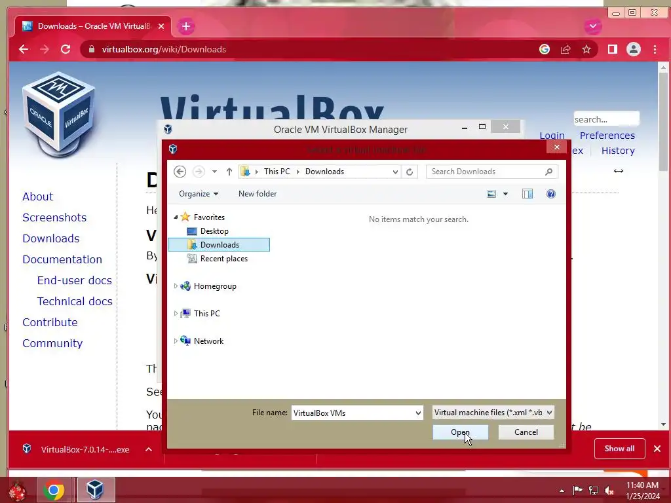Click the up-one-level arrow in file dialog
This screenshot has width=671, height=503.
point(229,172)
